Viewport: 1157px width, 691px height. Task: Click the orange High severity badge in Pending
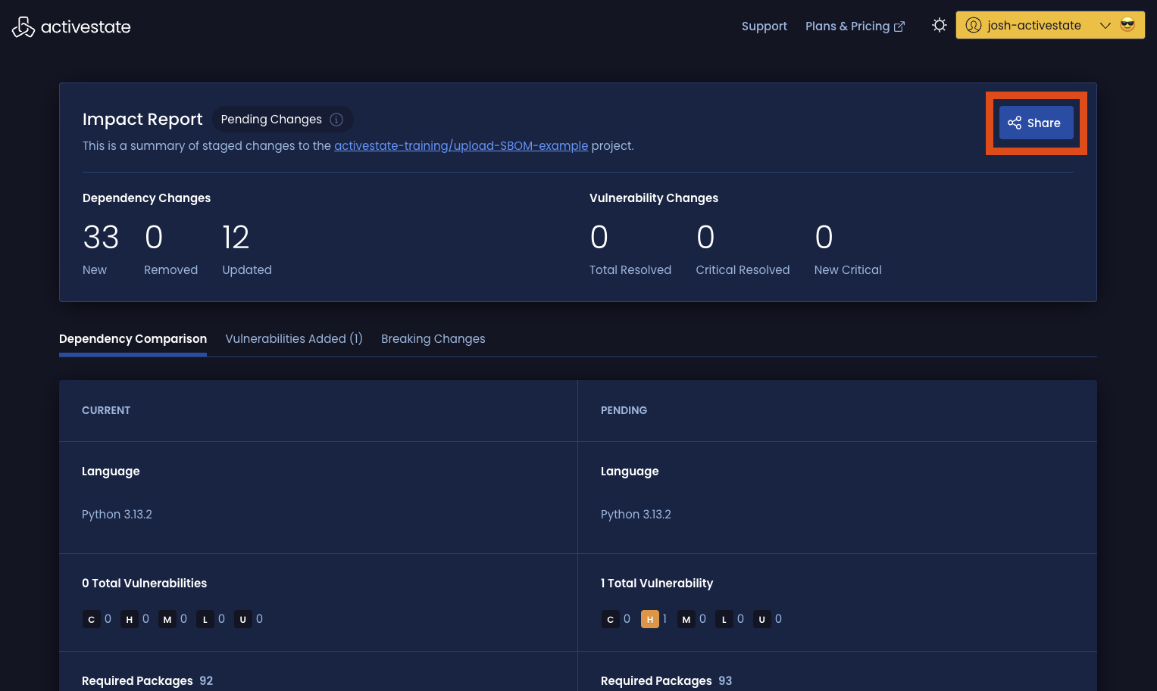point(649,619)
